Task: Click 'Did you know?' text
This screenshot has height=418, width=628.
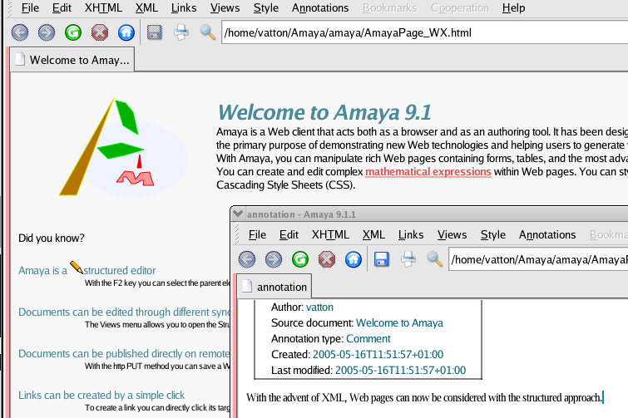Action: (52, 239)
